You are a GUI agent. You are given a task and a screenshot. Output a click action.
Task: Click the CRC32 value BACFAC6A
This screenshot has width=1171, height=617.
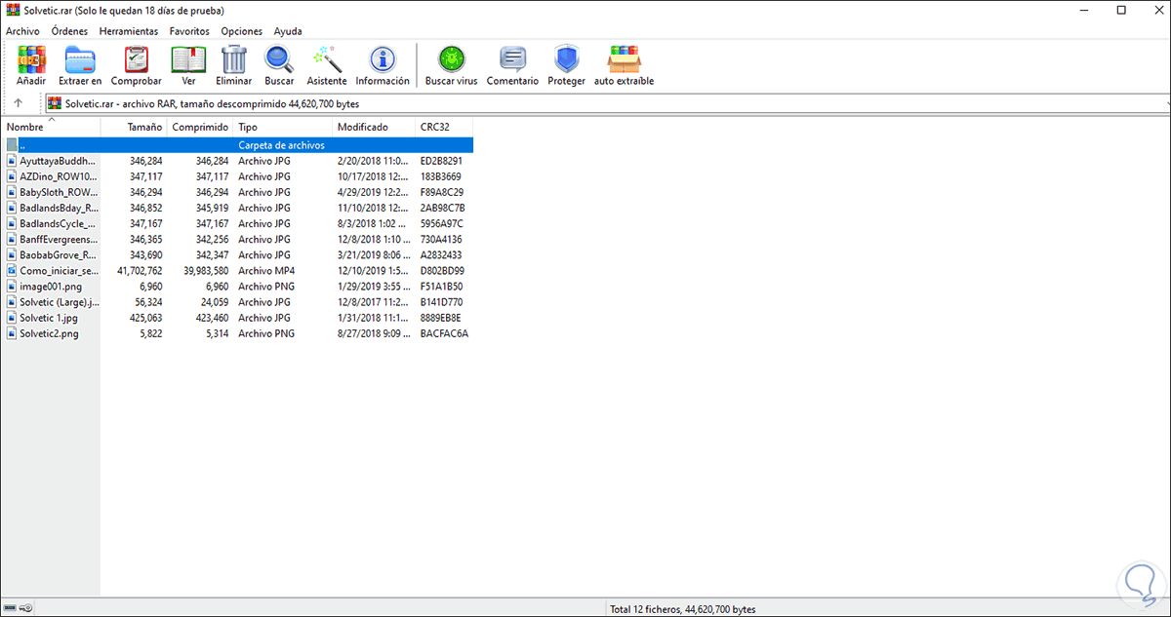[444, 333]
